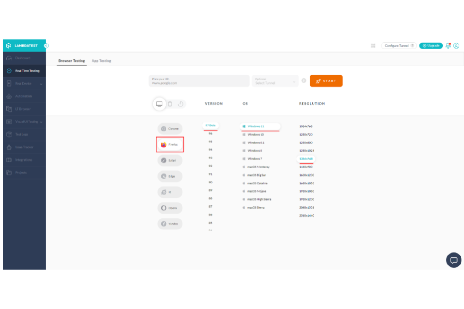Click the START button
This screenshot has height=309, width=464.
tap(326, 81)
